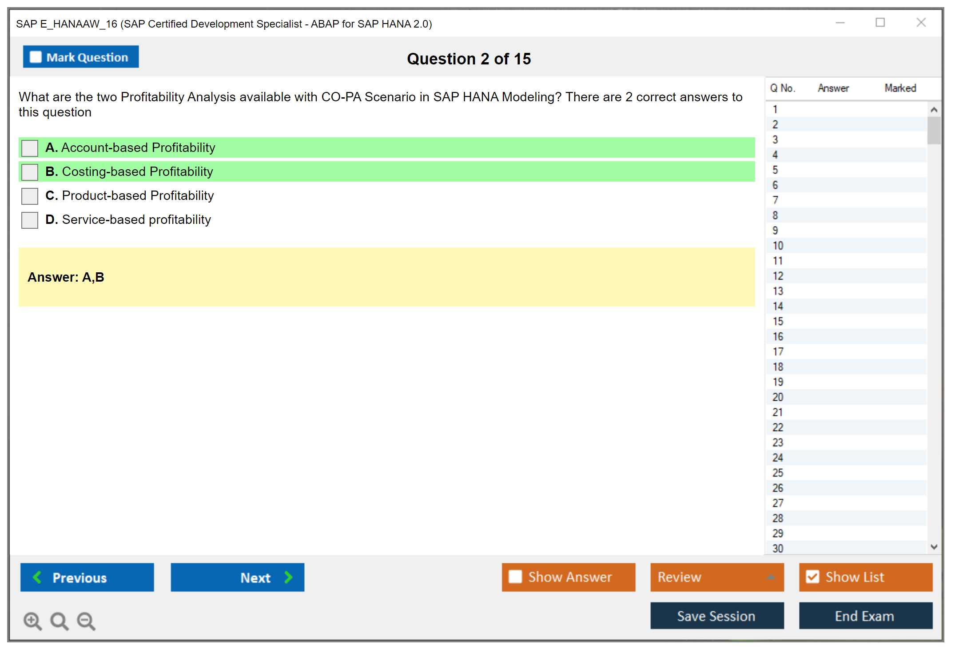The height and width of the screenshot is (653, 955).
Task: Click the reset zoom magnifier icon
Action: pyautogui.click(x=59, y=621)
